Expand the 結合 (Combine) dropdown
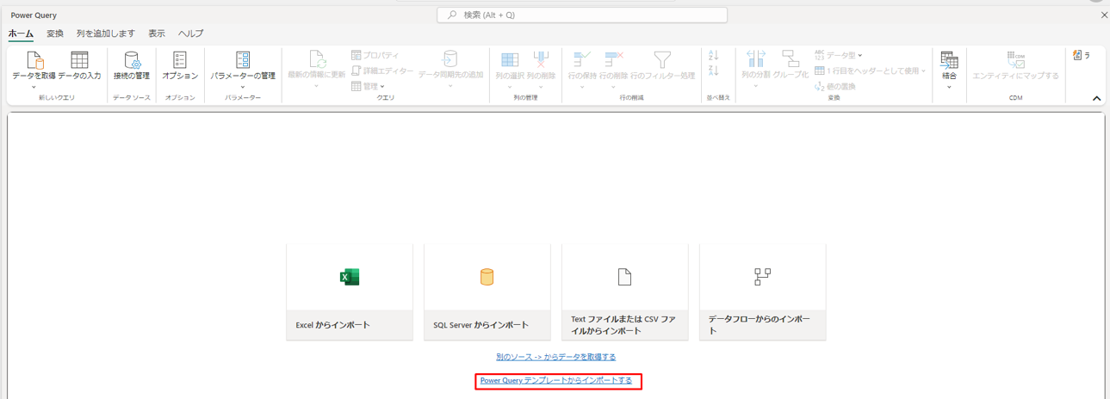This screenshot has height=399, width=1110. (949, 87)
